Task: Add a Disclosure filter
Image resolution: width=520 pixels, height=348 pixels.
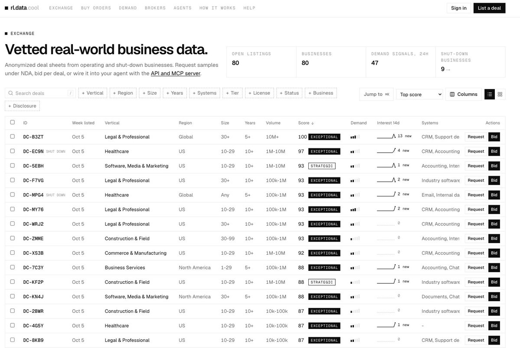Action: 22,106
